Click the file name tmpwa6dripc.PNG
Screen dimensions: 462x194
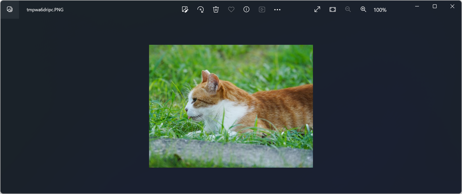pos(45,10)
